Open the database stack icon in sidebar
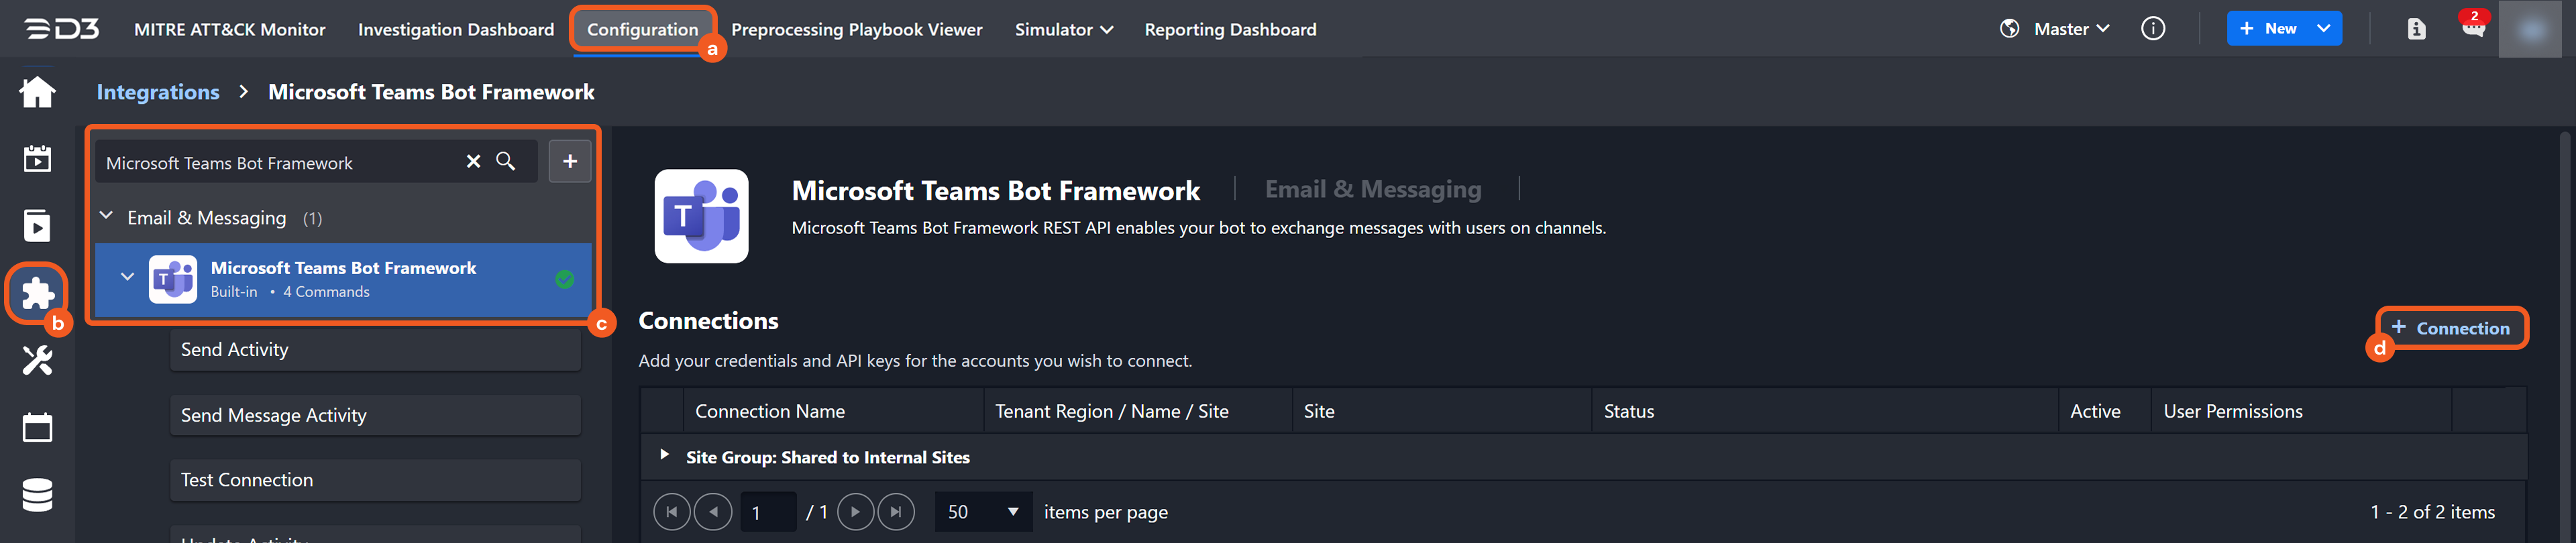 (37, 495)
